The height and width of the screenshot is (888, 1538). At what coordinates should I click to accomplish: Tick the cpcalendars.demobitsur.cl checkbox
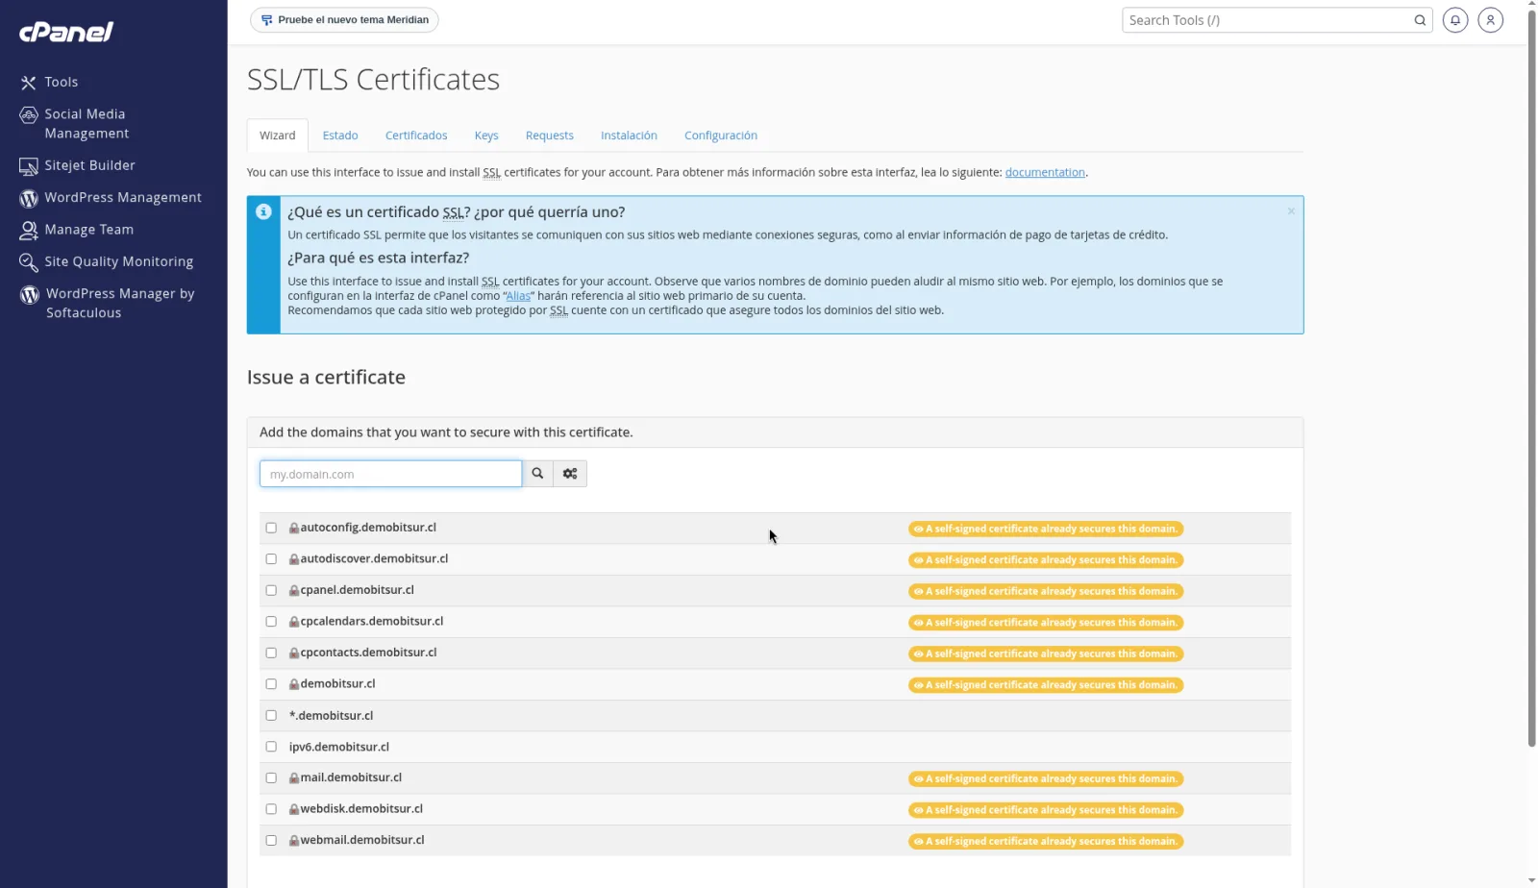(x=271, y=622)
